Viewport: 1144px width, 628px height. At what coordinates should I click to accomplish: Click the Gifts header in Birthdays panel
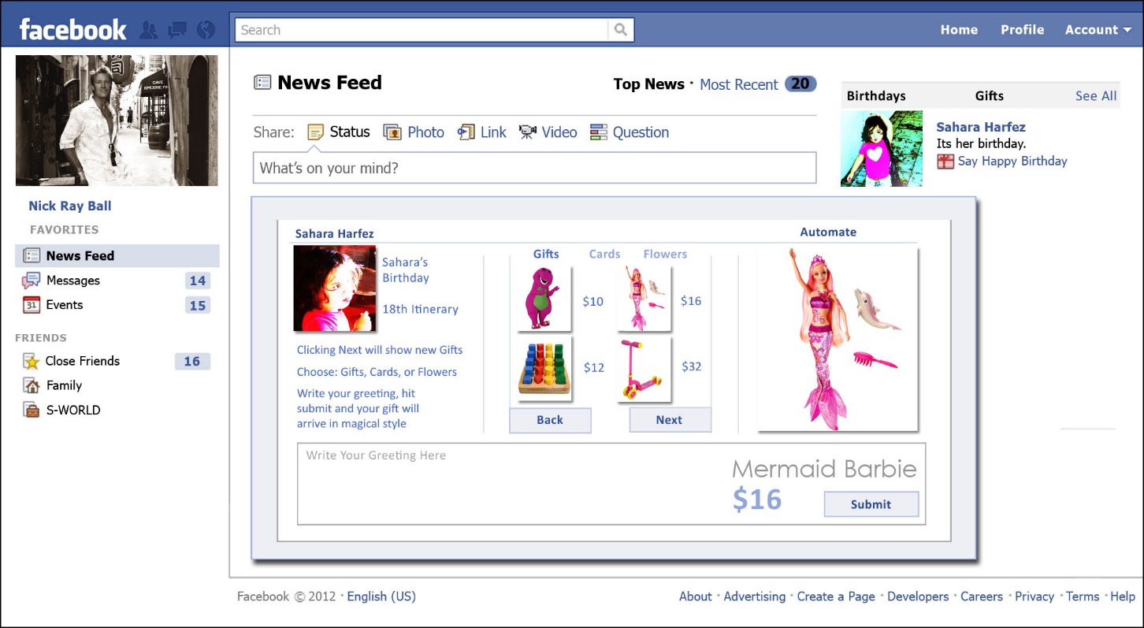(x=990, y=96)
